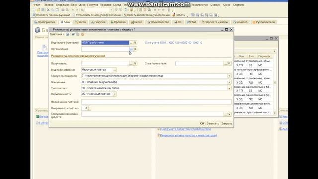
Task: Open Действия dropdown menu in dialog
Action: [x=57, y=34]
